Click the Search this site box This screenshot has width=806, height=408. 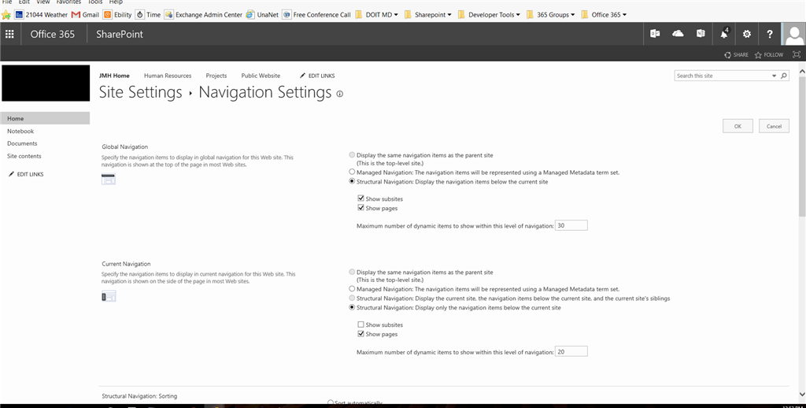(723, 76)
